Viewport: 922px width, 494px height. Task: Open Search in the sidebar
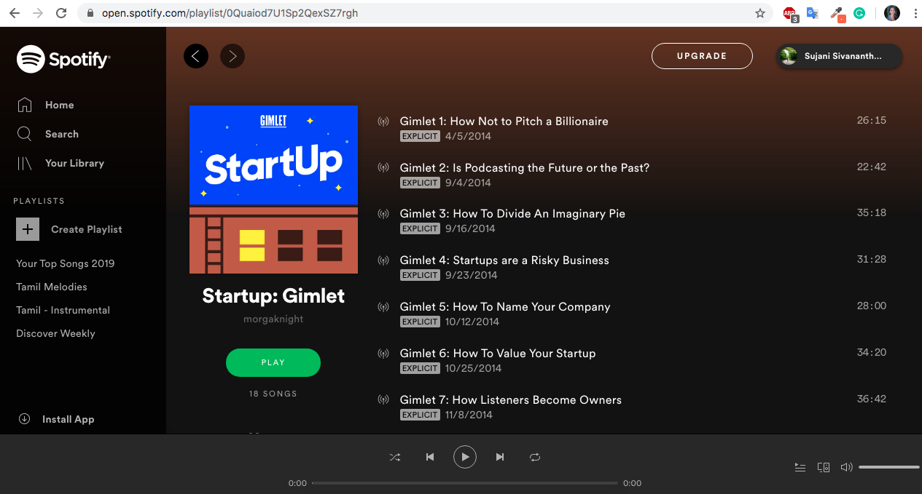(x=47, y=134)
